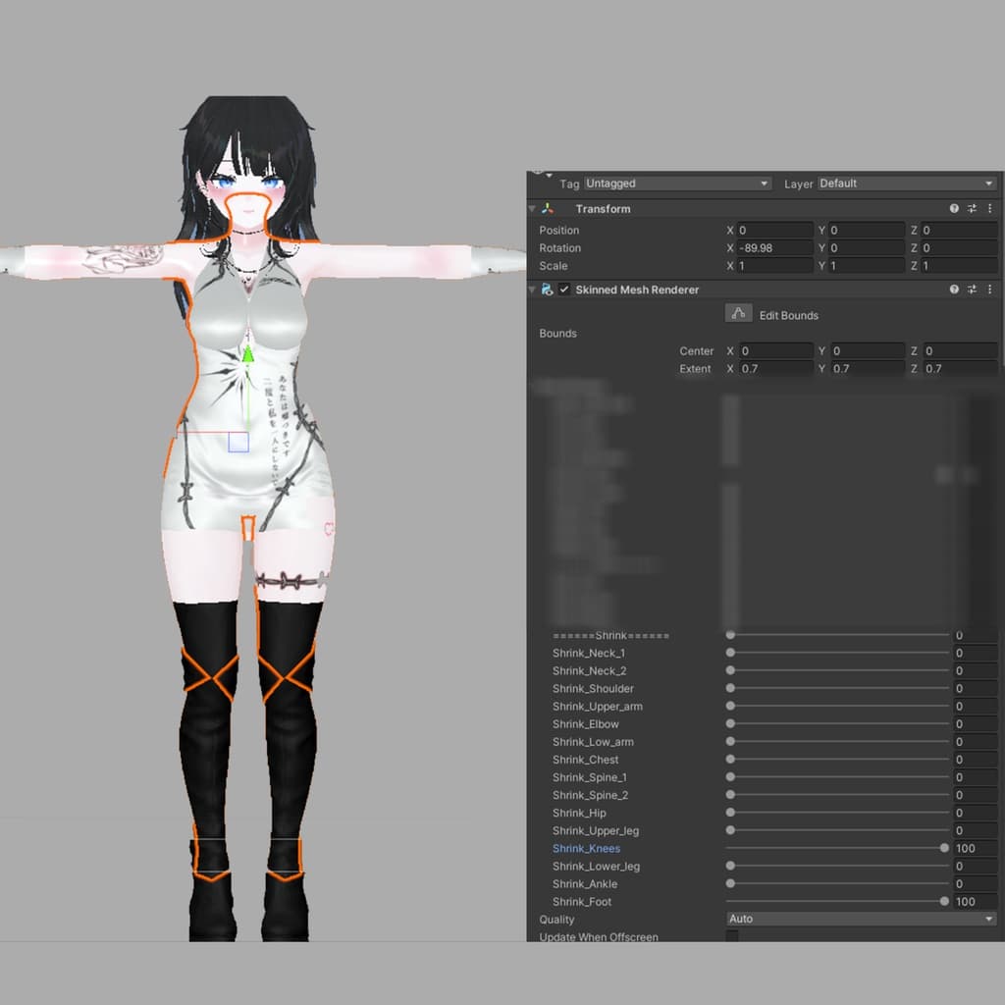Click the Transform component header title
1005x1005 pixels.
coord(603,208)
